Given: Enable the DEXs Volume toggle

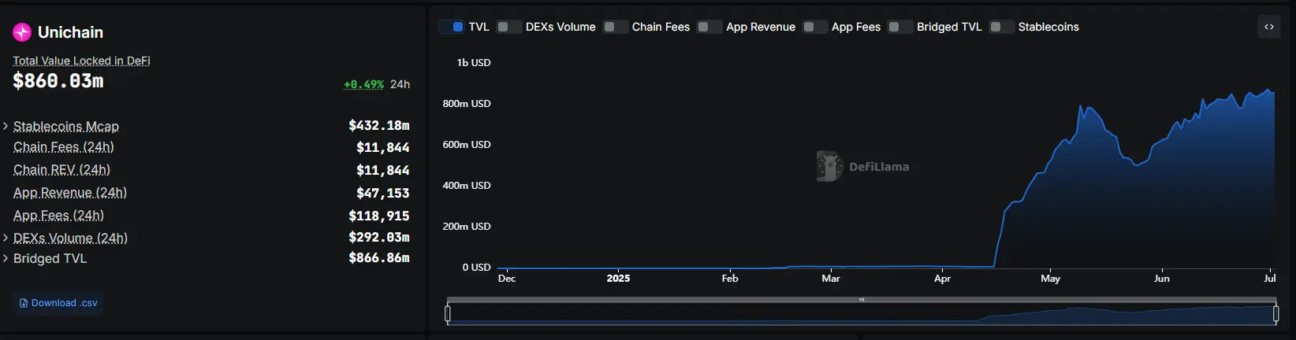Looking at the screenshot, I should 509,27.
